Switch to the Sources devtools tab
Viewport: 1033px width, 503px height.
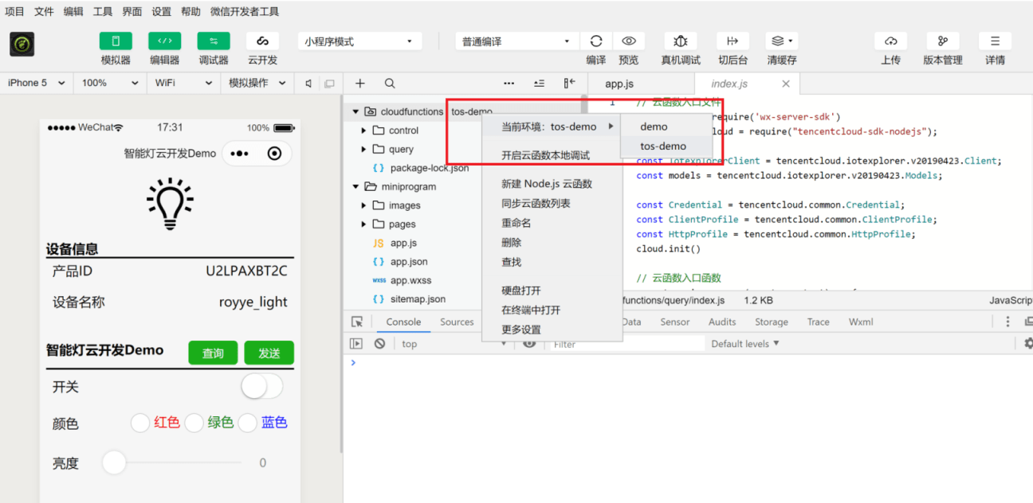457,322
